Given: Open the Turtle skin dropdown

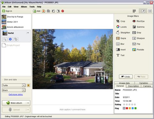Looking at the screenshot, I should [x=24, y=85].
